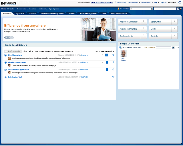
Task: Click the Cloud Operations conversation icon
Action: [x=6, y=55]
